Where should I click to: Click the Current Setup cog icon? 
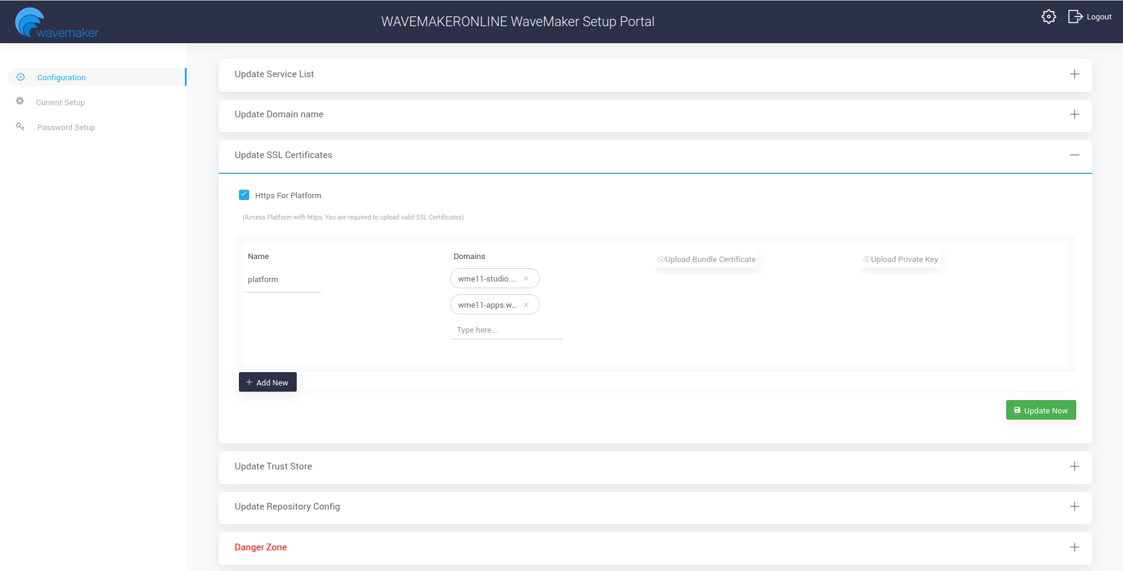20,102
